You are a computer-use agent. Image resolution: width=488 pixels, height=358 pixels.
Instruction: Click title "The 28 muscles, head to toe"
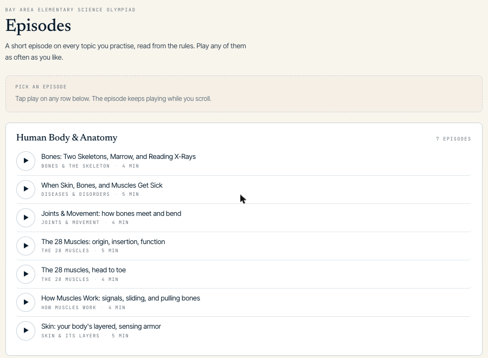84,270
